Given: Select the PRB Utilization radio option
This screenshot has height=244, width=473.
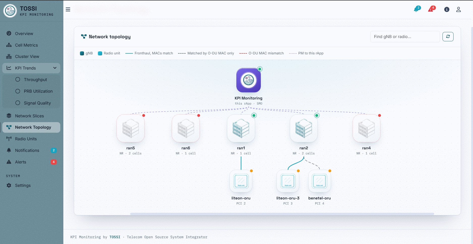Looking at the screenshot, I should 18,91.
